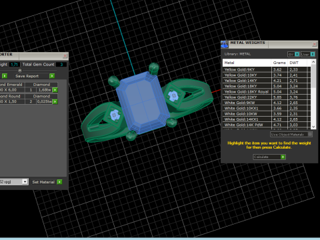Click the 2,41 DWT value

click(293, 75)
